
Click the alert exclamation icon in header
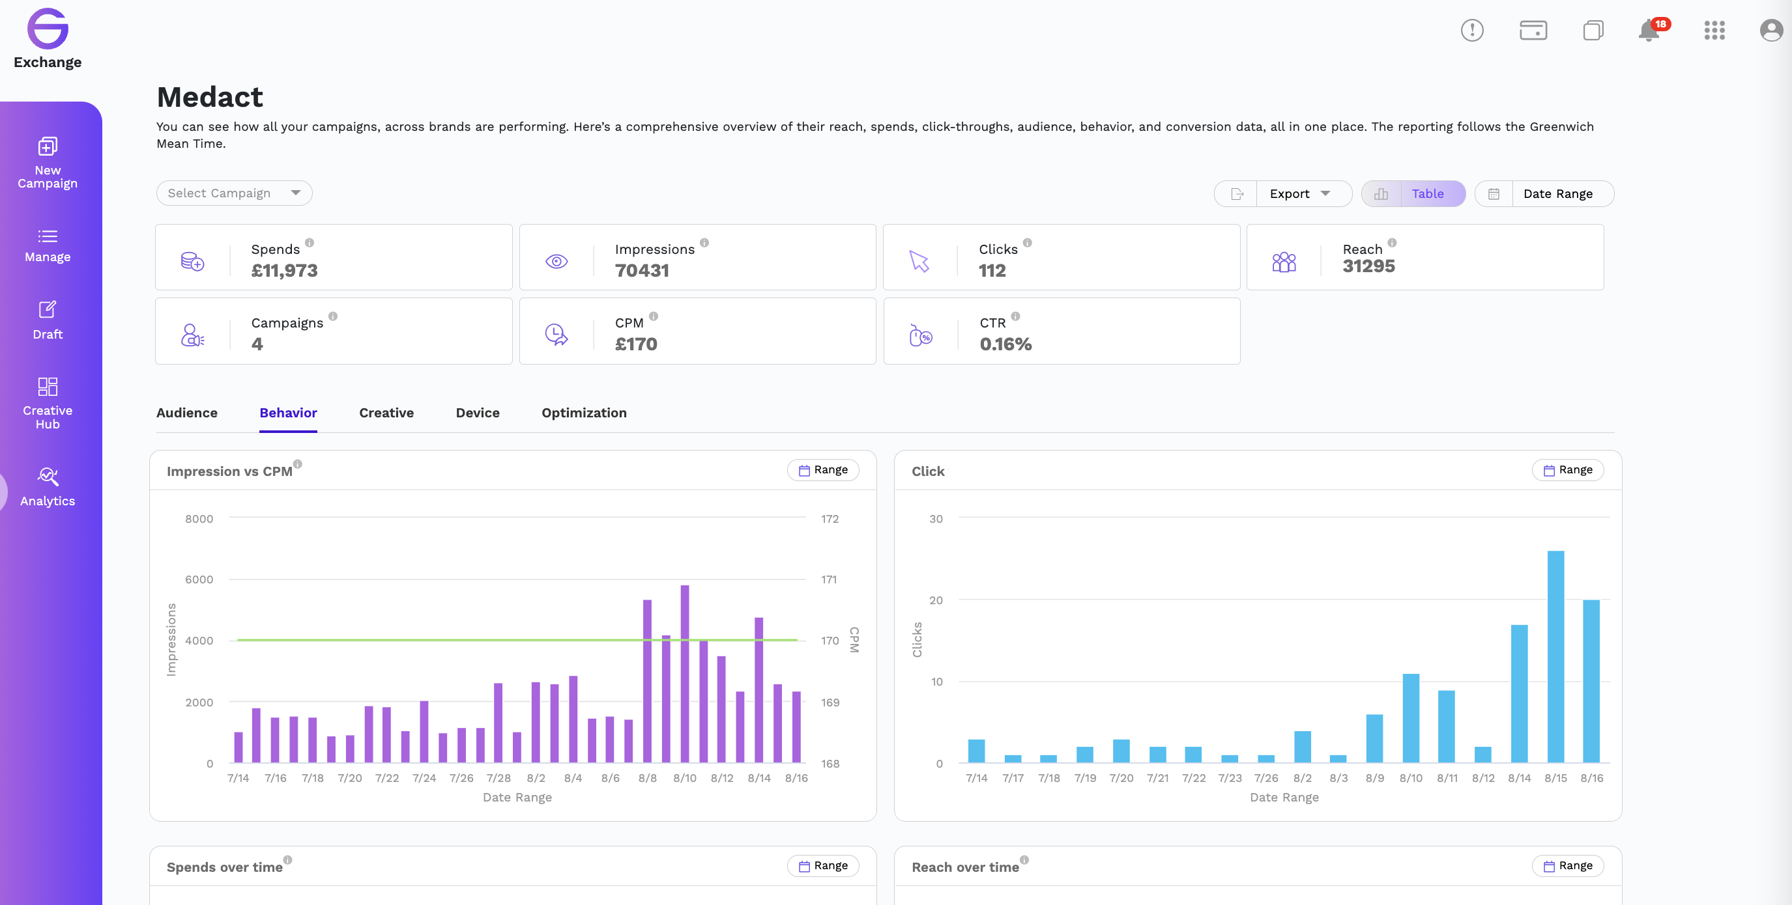click(x=1472, y=30)
